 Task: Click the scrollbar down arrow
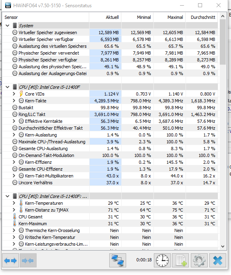[x=223, y=246]
